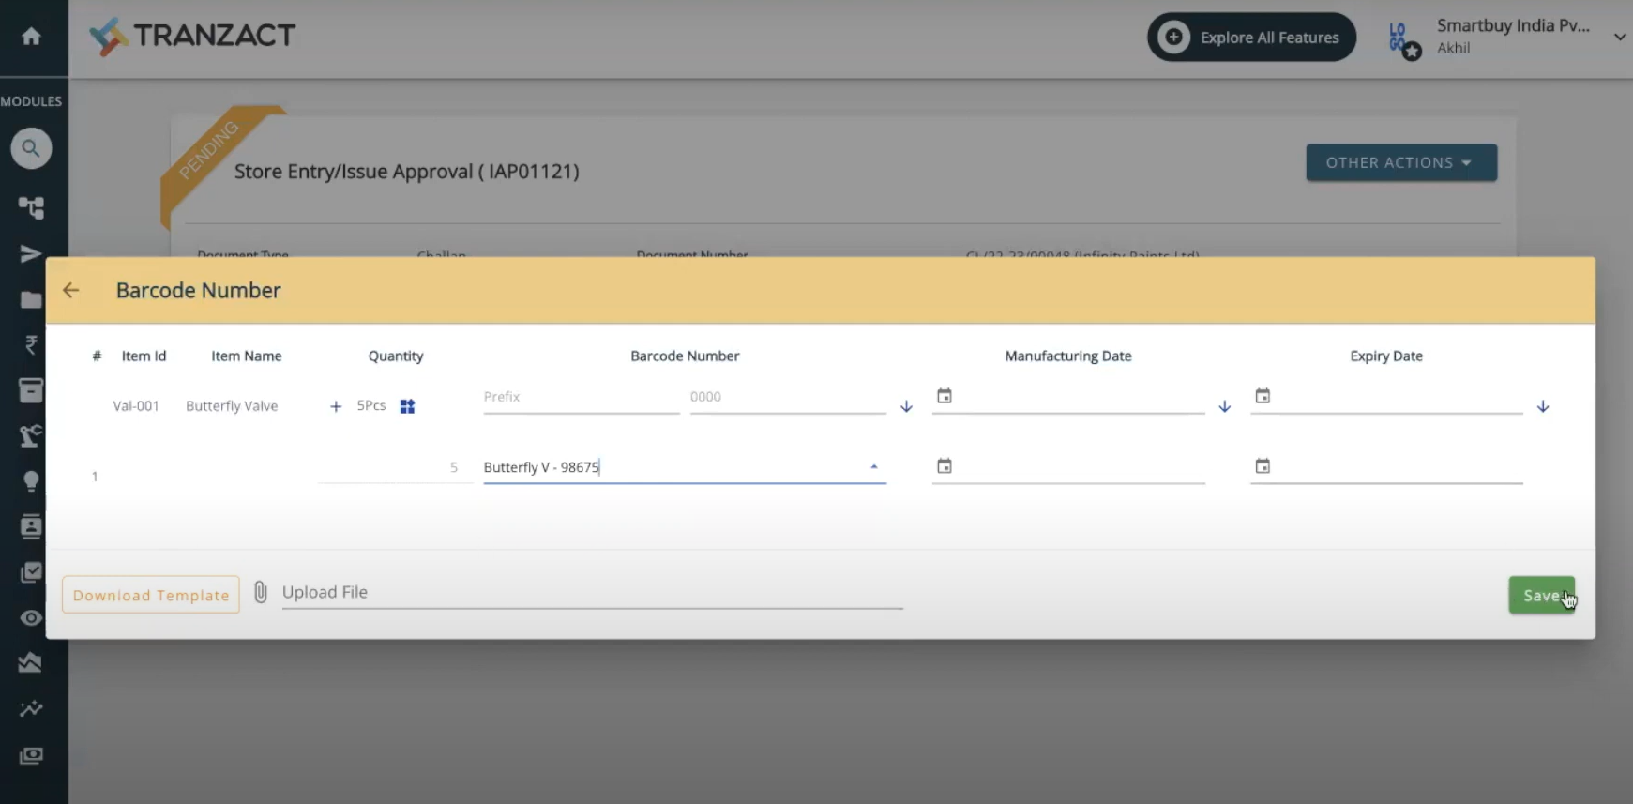Open calendar for row 1 Expiry Date
1633x804 pixels.
[1263, 466]
